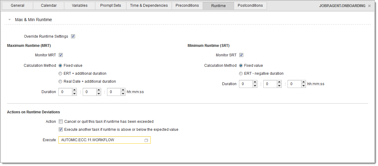This screenshot has height=166, width=378.
Task: Uncheck Override Runtime Settings checkbox
Action: pyautogui.click(x=73, y=36)
